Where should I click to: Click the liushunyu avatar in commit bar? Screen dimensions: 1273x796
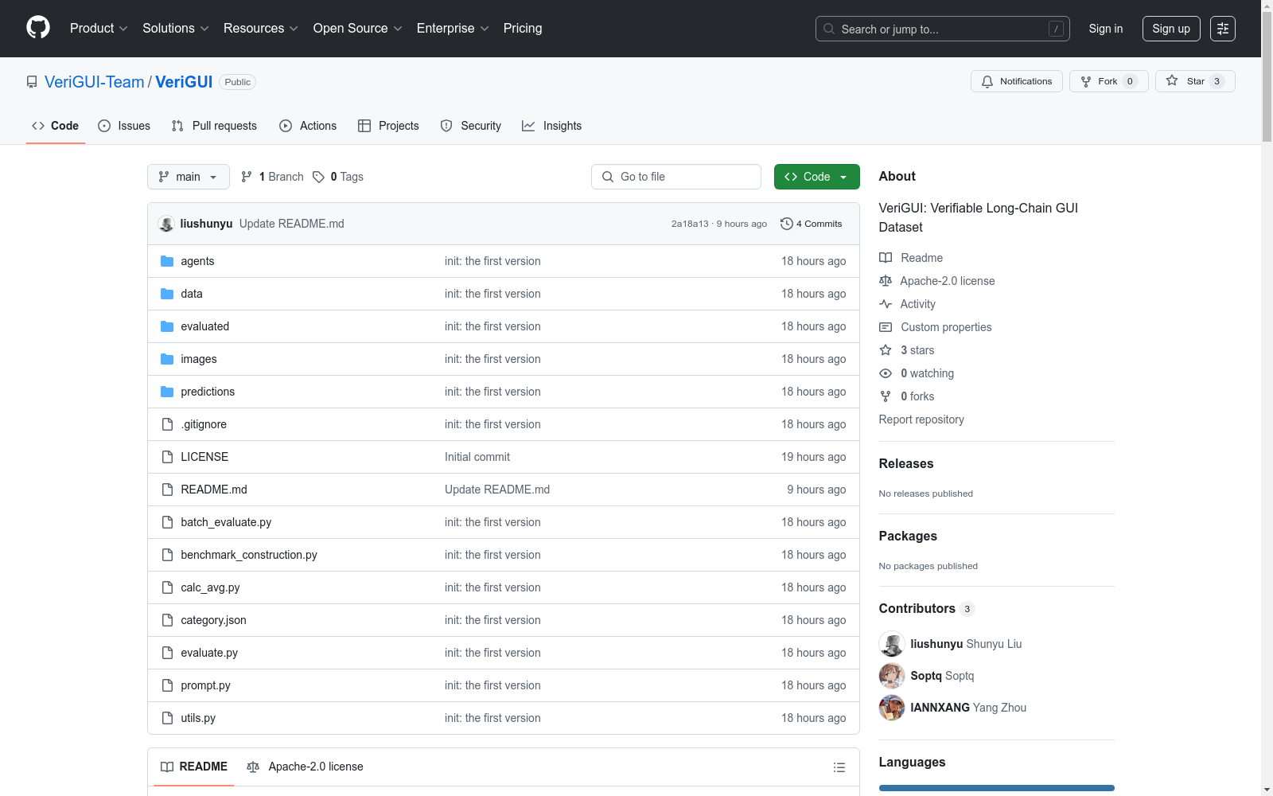click(x=166, y=224)
